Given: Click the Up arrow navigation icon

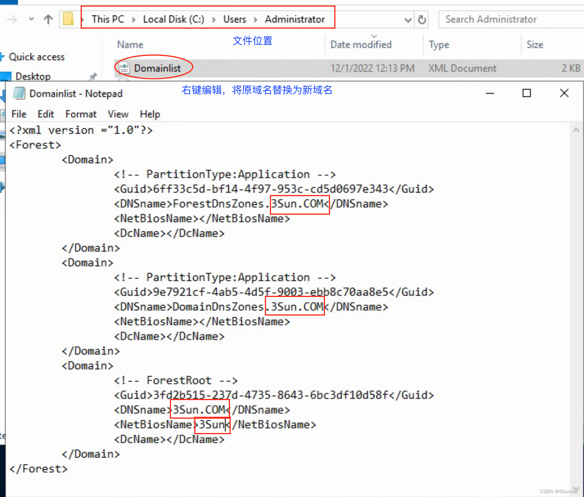Looking at the screenshot, I should (x=48, y=19).
